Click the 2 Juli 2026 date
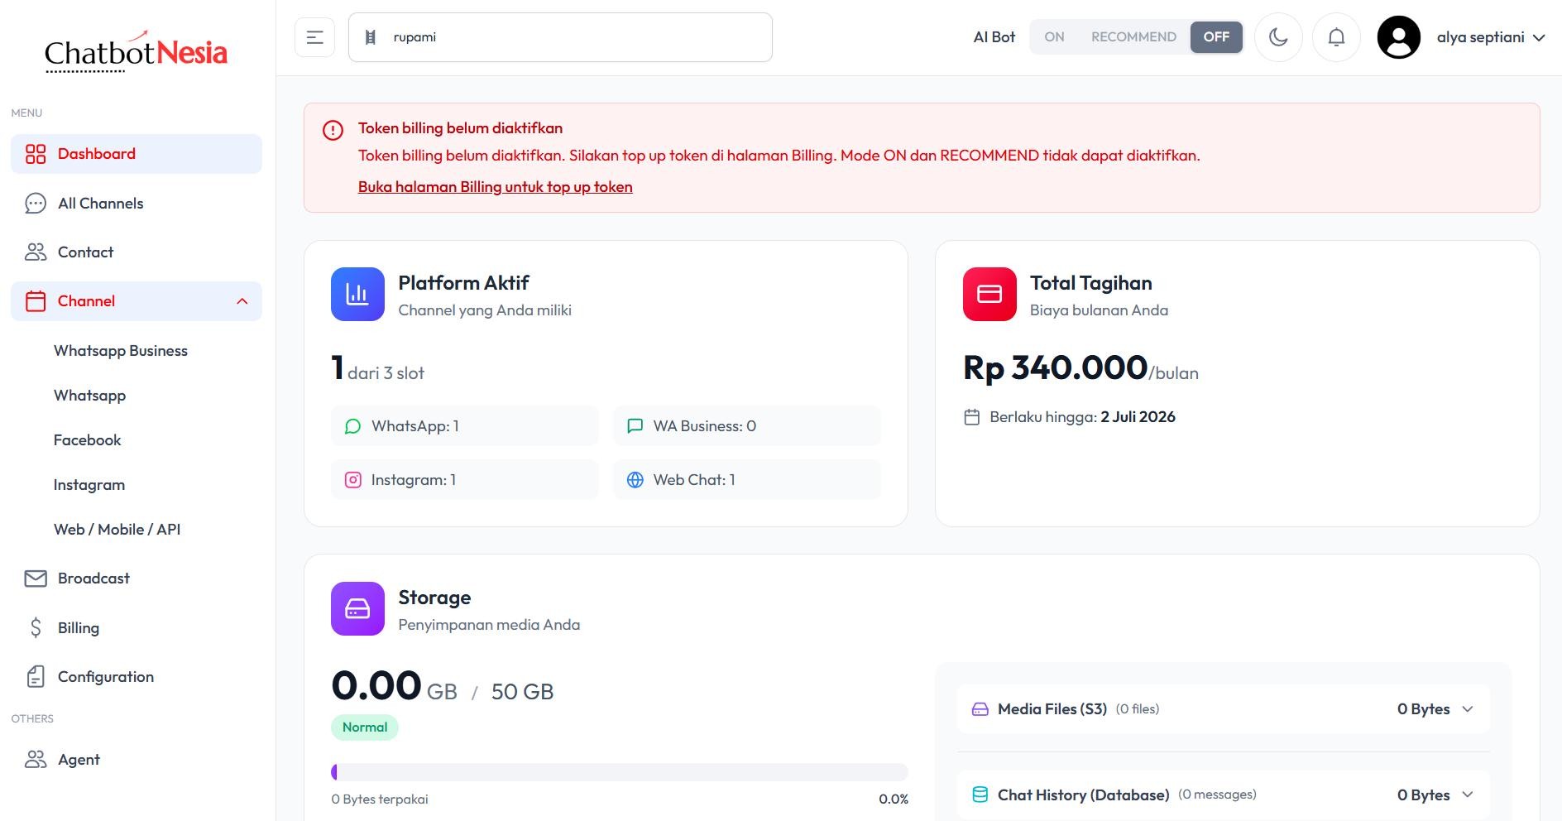The height and width of the screenshot is (821, 1562). click(1138, 417)
